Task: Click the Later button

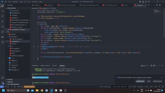Action: [148, 81]
